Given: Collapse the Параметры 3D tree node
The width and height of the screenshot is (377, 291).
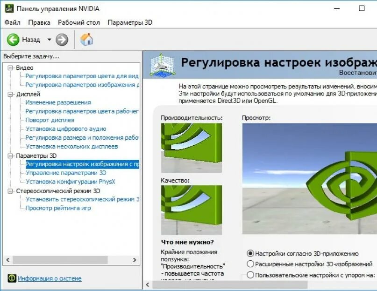Looking at the screenshot, I should [10, 156].
